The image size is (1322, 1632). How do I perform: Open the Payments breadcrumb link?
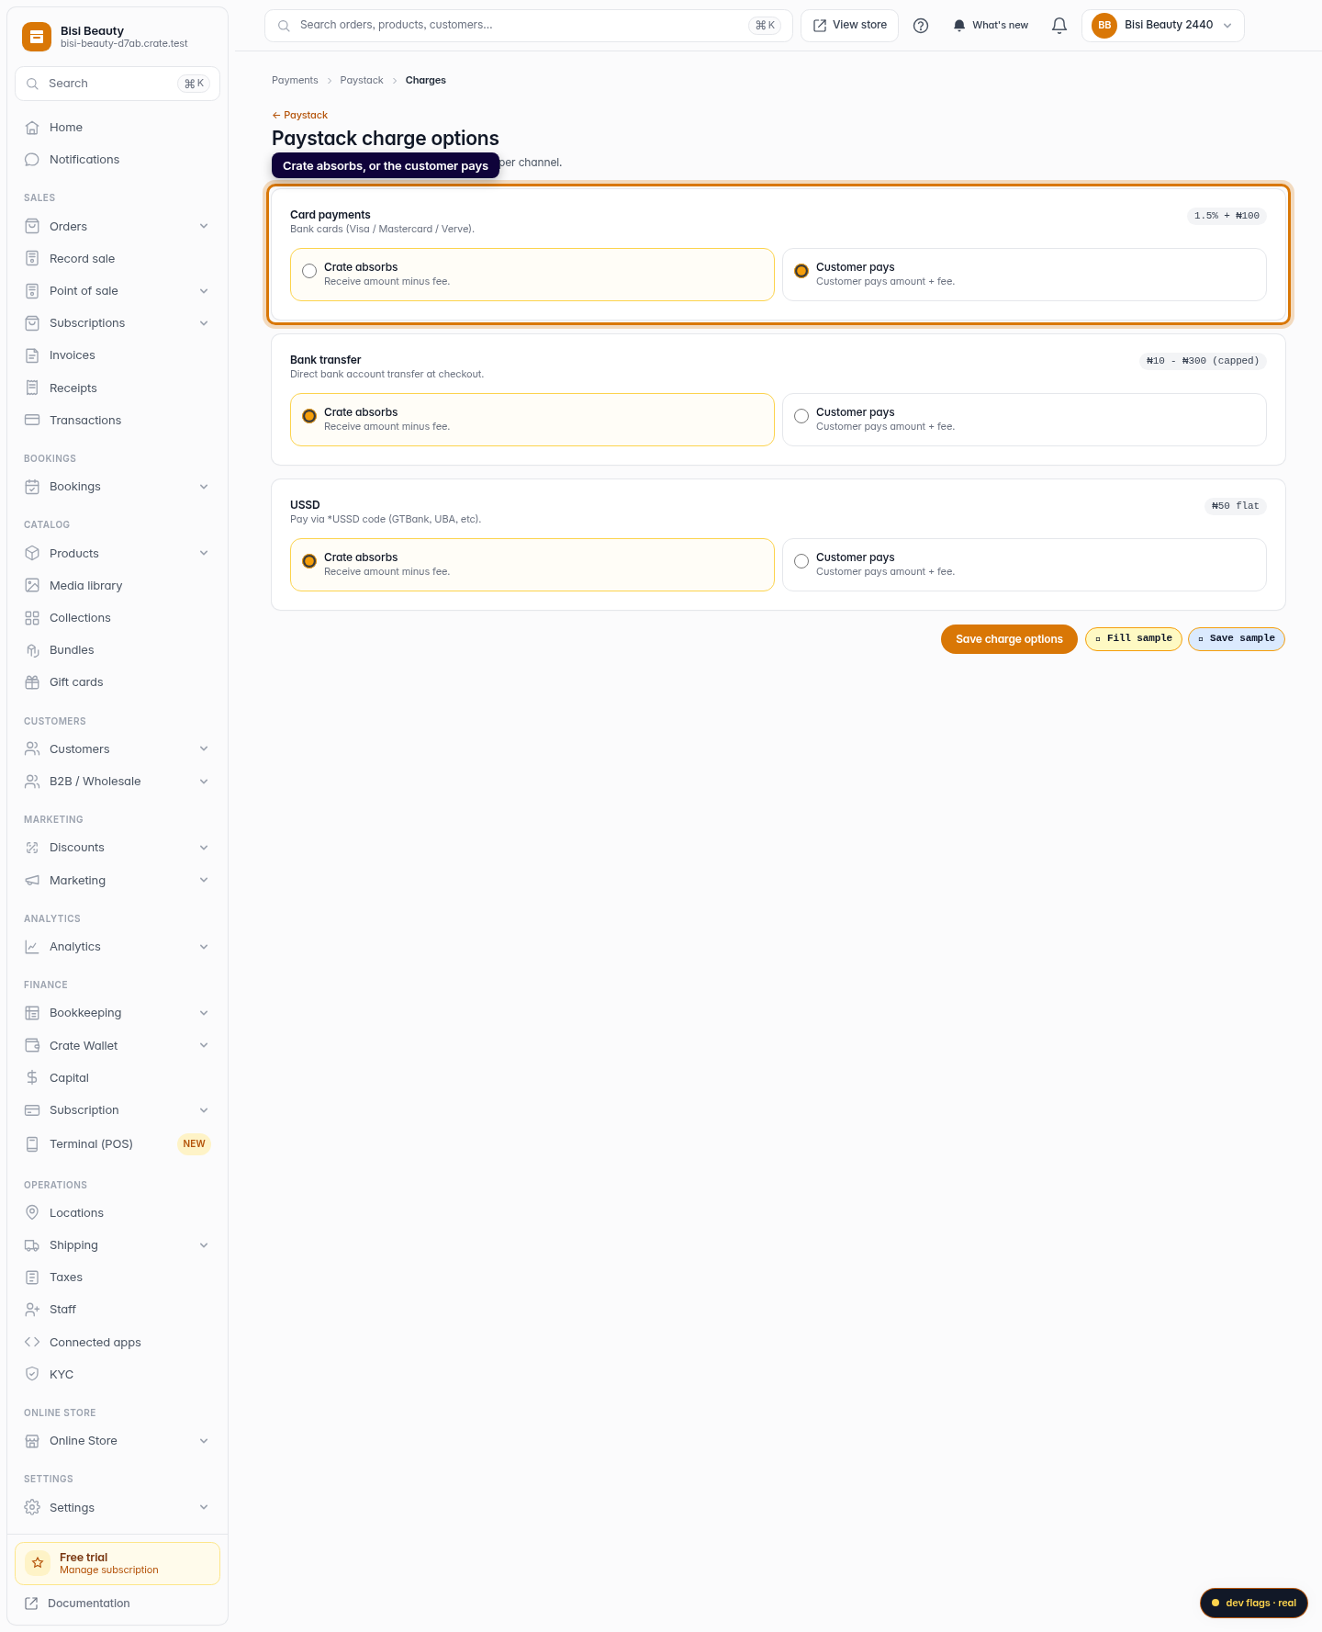click(x=295, y=80)
